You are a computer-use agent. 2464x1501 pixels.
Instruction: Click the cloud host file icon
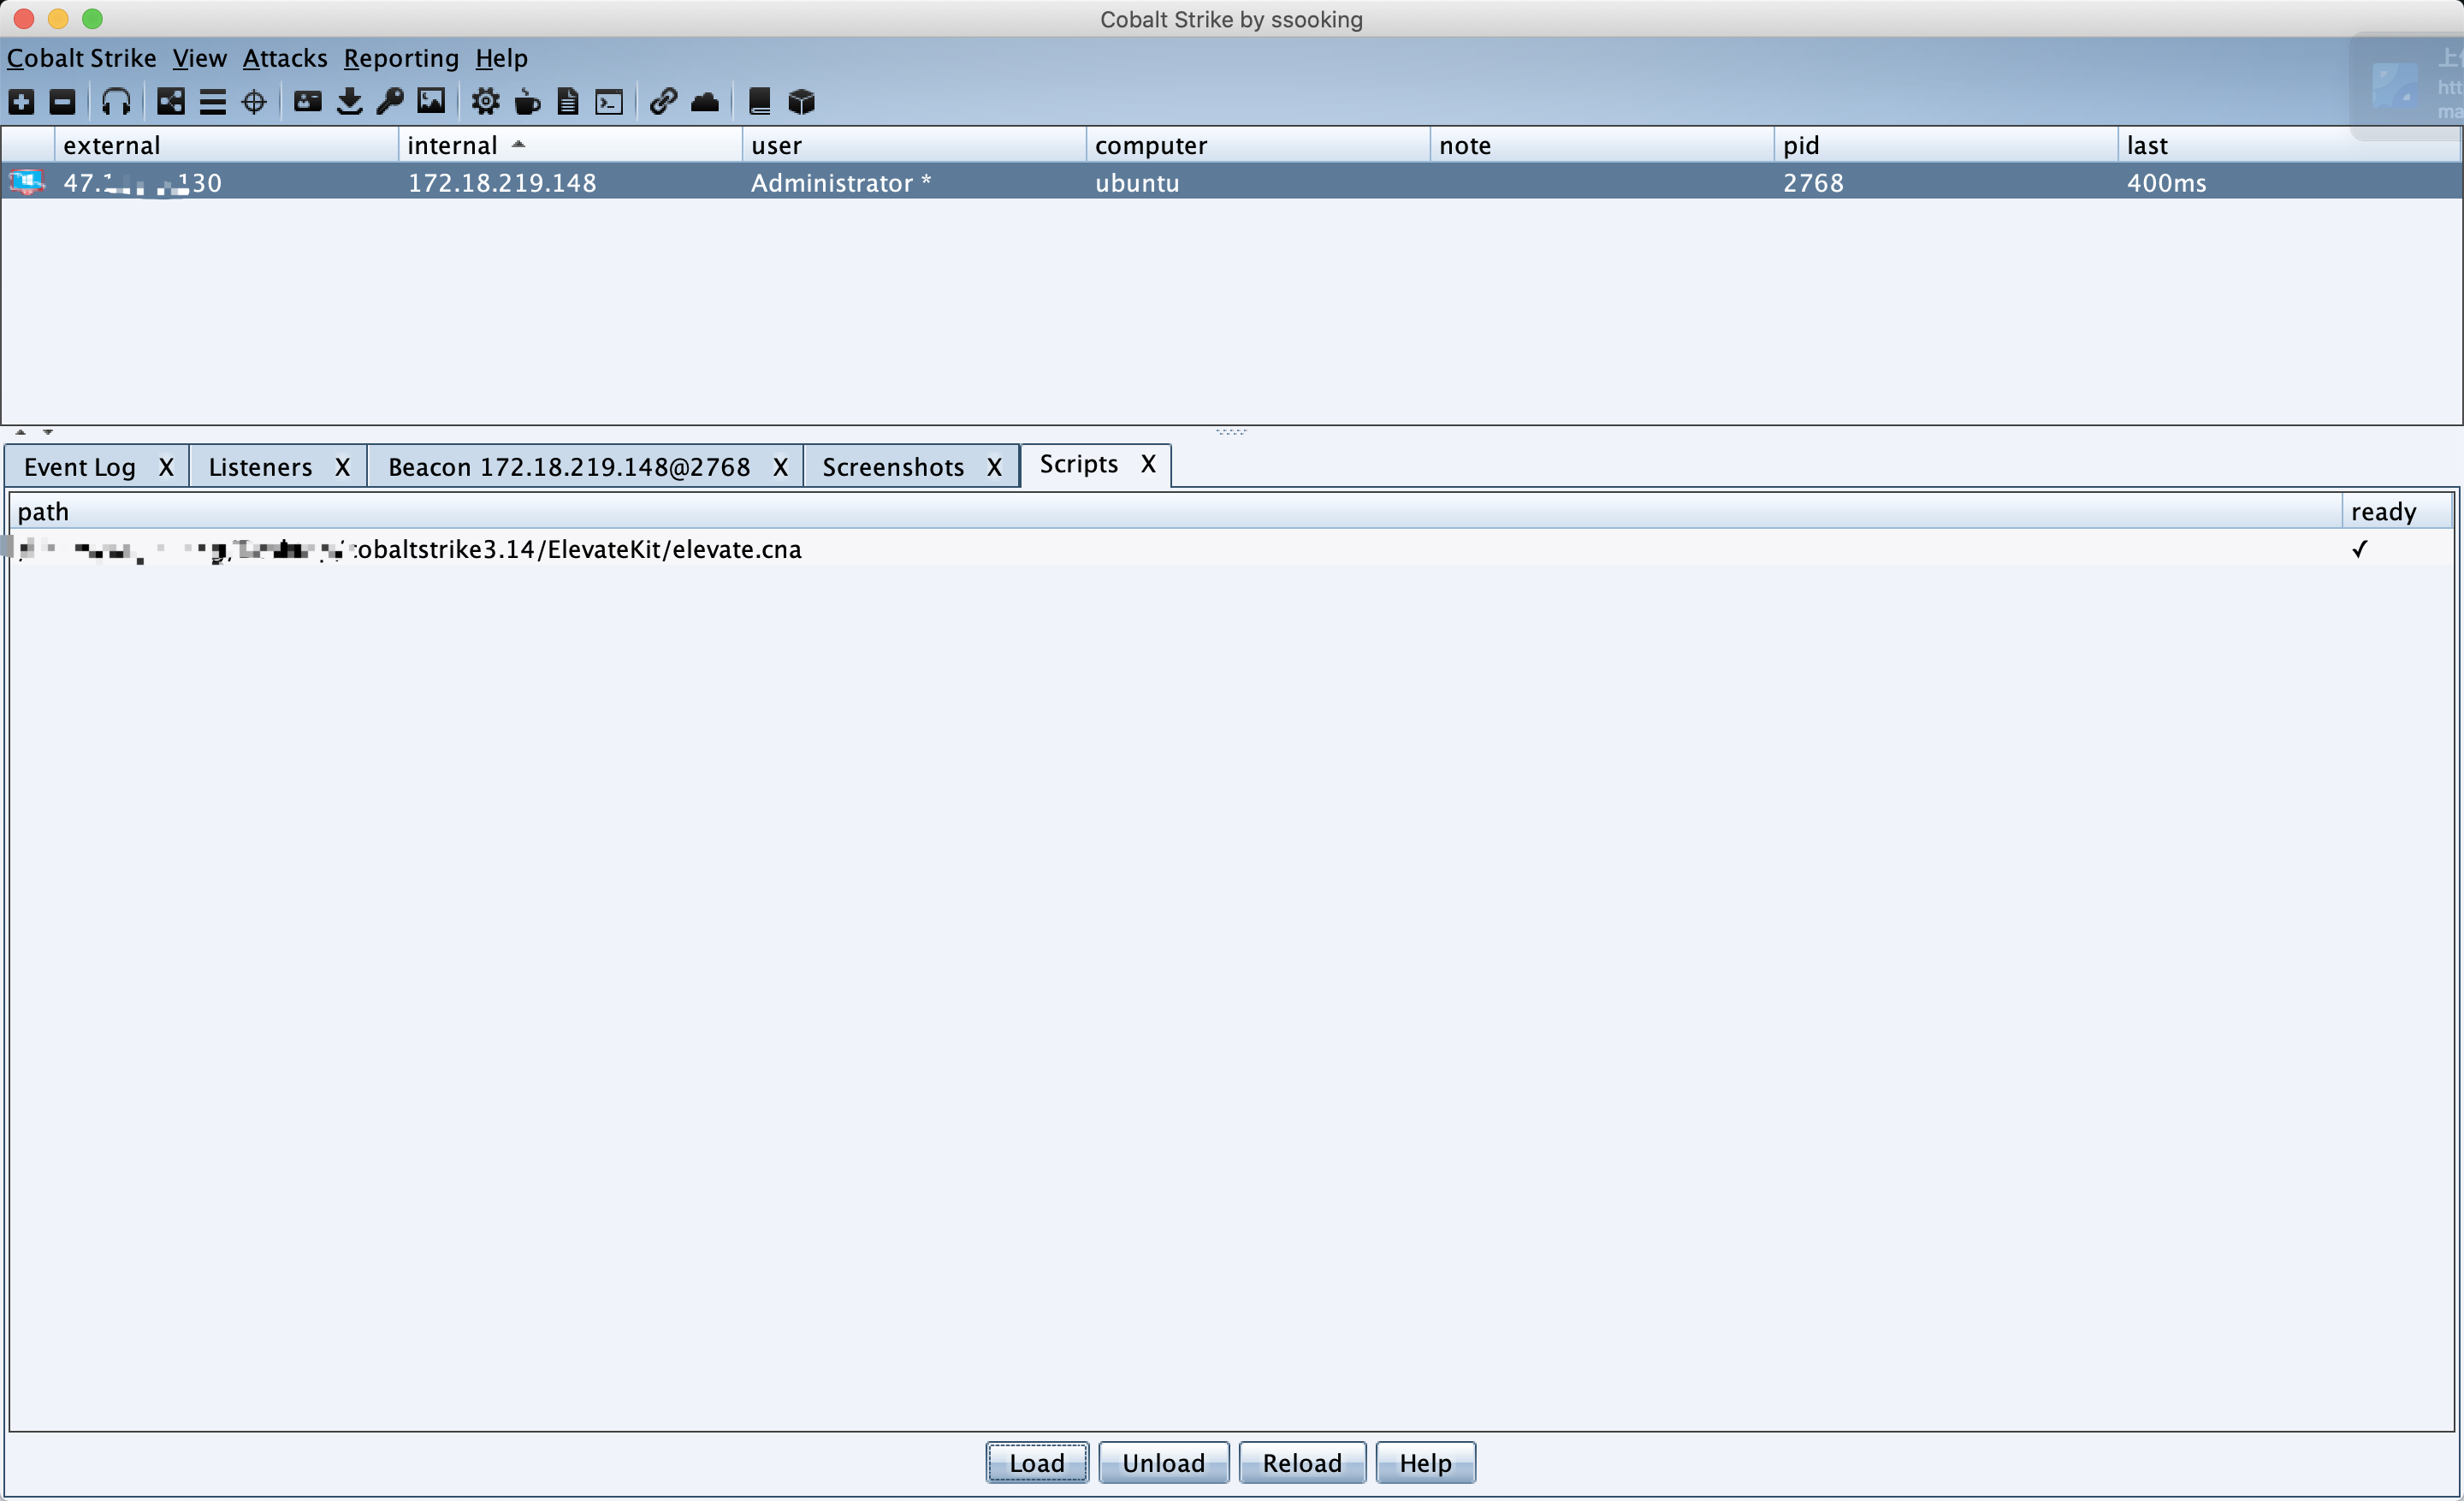tap(705, 102)
